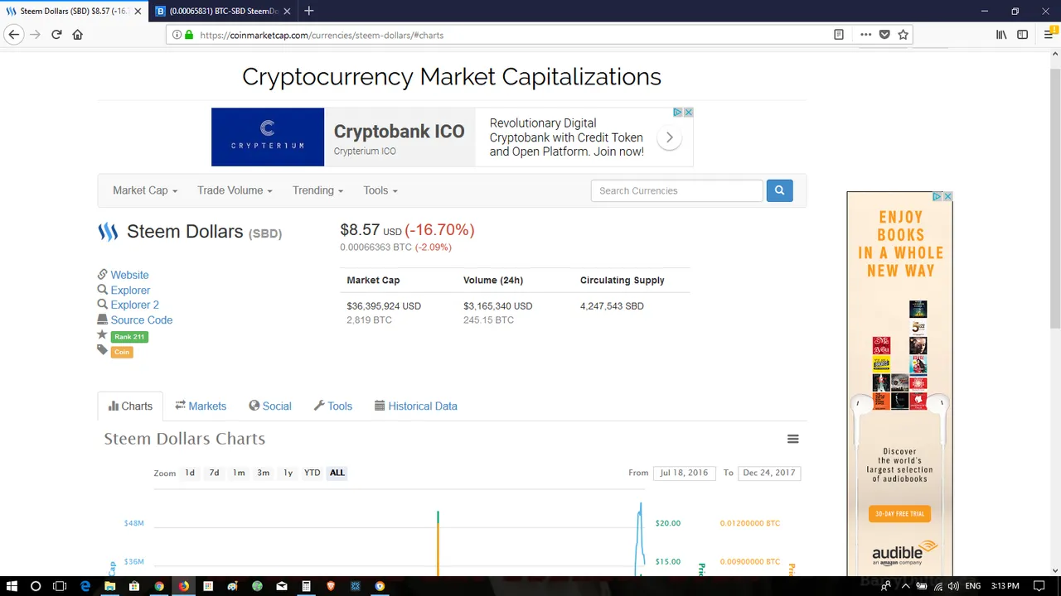1061x596 pixels.
Task: Select the 1y chart zoom option
Action: tap(288, 473)
